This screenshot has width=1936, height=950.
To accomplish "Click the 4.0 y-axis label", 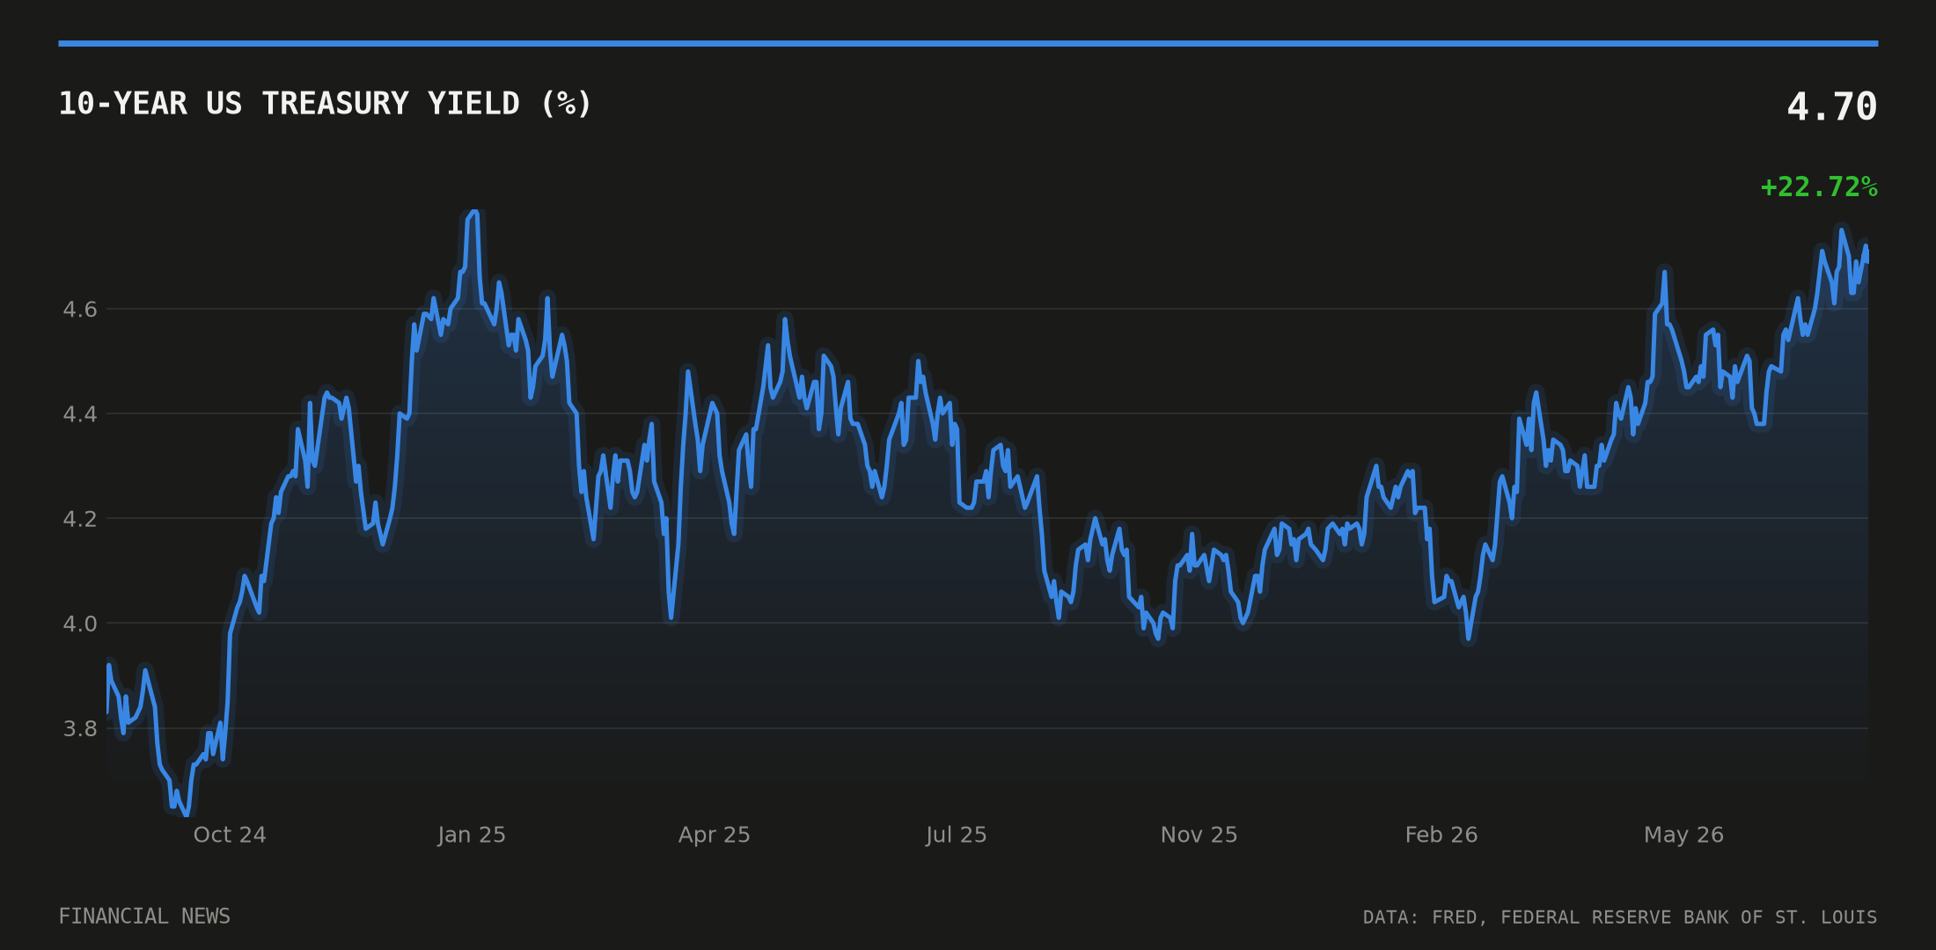I will (79, 624).
